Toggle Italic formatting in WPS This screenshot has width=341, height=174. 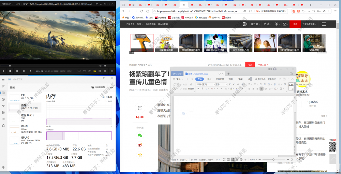[x=202, y=89]
